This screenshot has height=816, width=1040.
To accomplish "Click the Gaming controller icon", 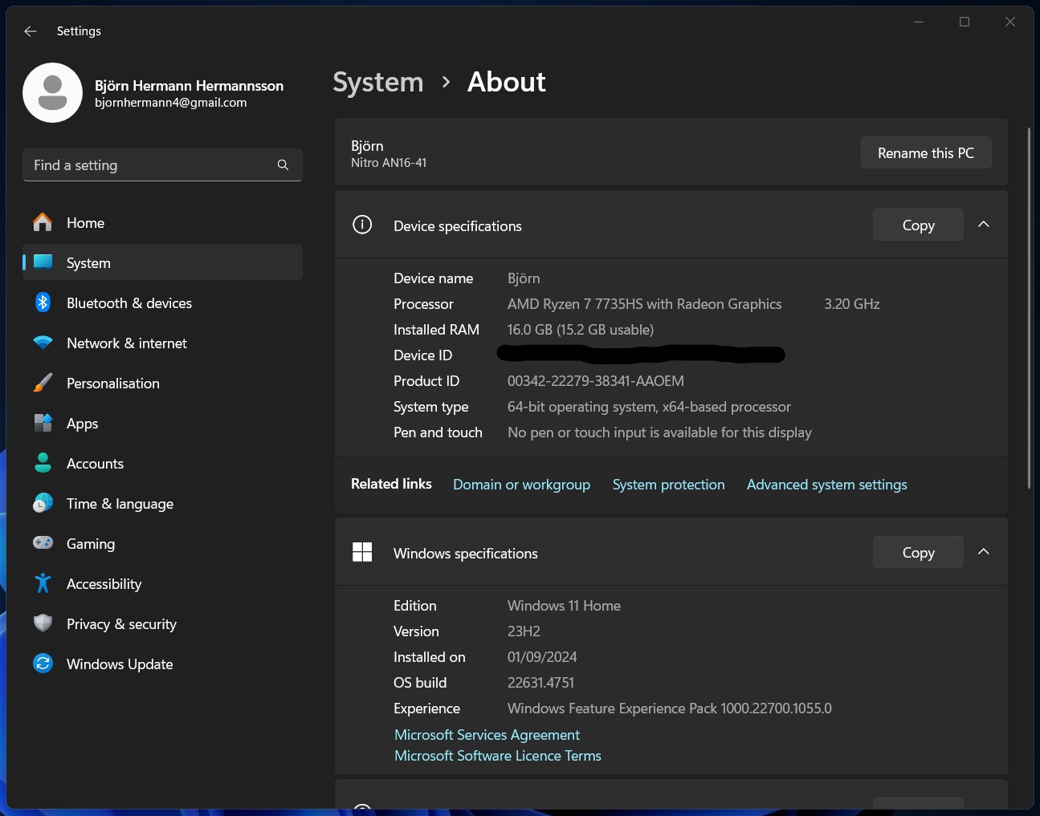I will (43, 543).
